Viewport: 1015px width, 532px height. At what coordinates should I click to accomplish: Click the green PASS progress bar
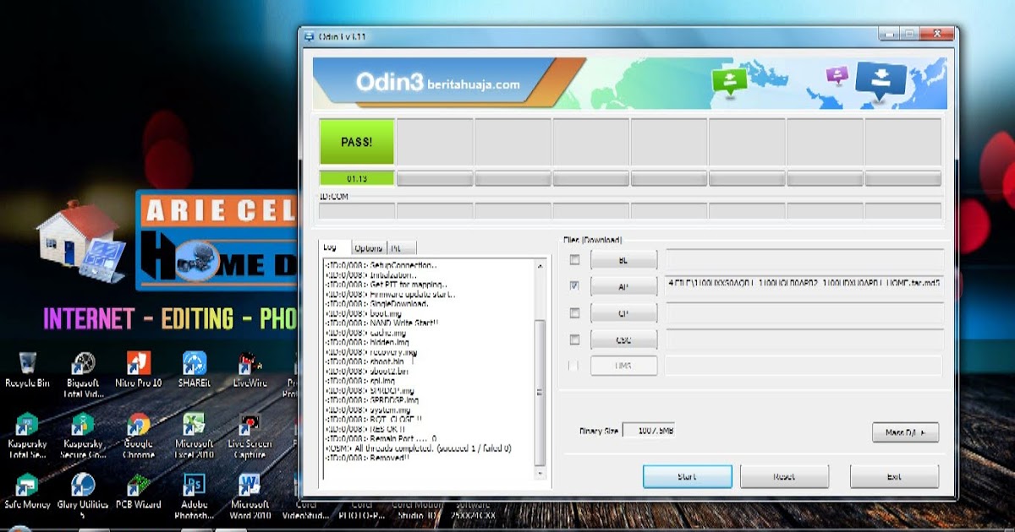[x=356, y=142]
